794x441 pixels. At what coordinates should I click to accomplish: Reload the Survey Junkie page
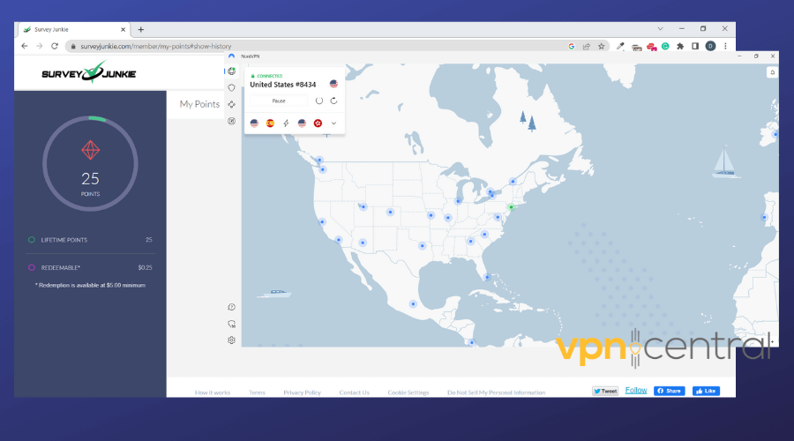[x=55, y=46]
